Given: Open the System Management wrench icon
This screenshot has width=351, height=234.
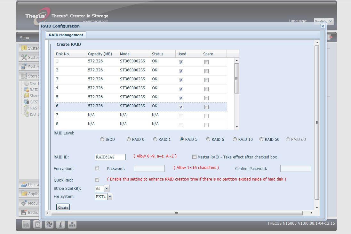Looking at the screenshot, I should (24, 57).
